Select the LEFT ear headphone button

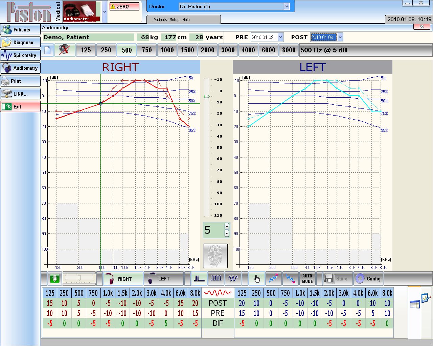point(164,279)
